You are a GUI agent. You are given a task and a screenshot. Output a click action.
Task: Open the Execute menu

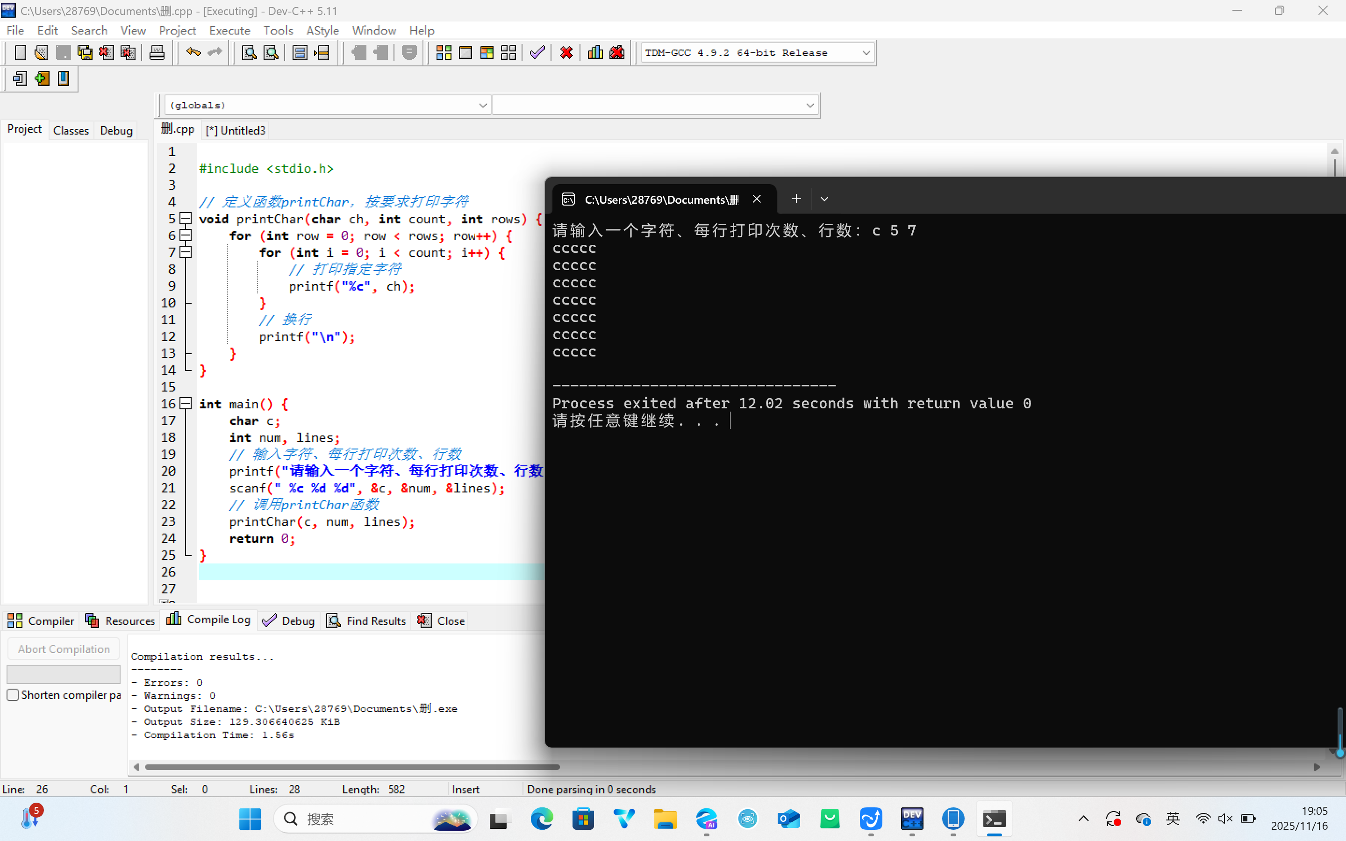click(229, 30)
